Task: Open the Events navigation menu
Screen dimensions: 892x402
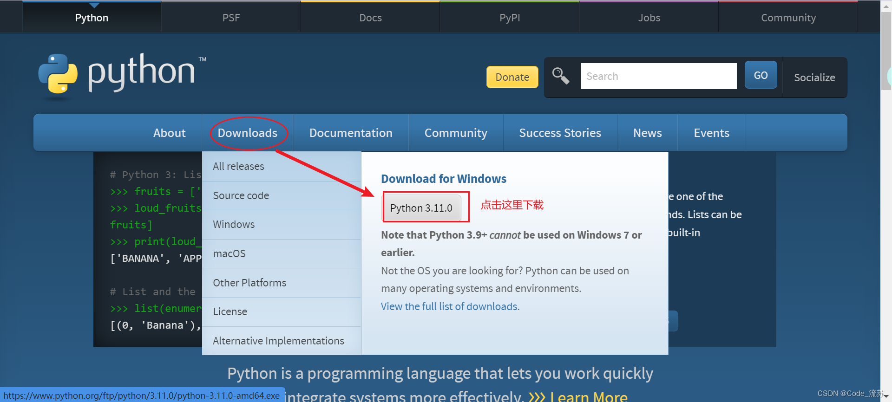Action: point(711,133)
